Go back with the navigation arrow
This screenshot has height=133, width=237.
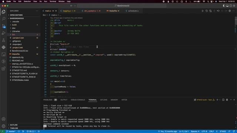pos(71,6)
